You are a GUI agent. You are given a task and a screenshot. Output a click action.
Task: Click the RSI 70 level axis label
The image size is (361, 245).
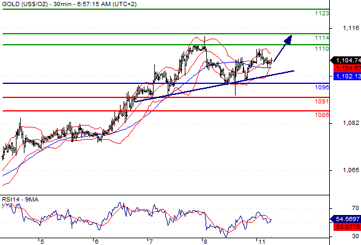355,208
